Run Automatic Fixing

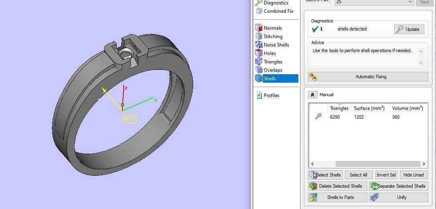[368, 77]
